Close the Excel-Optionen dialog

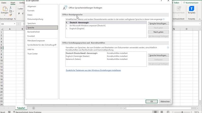point(168,1)
